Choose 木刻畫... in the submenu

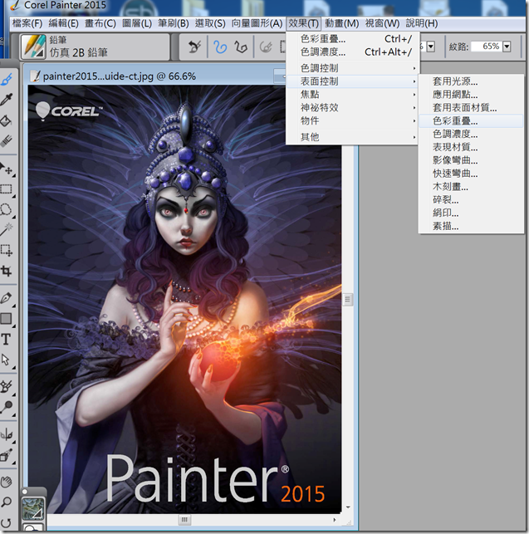[471, 187]
